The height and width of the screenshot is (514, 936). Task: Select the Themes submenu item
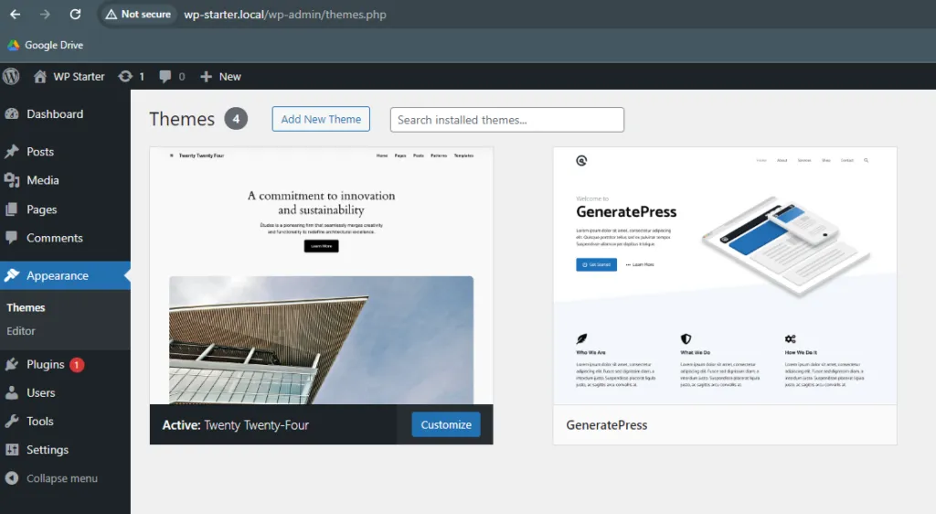[x=26, y=307]
